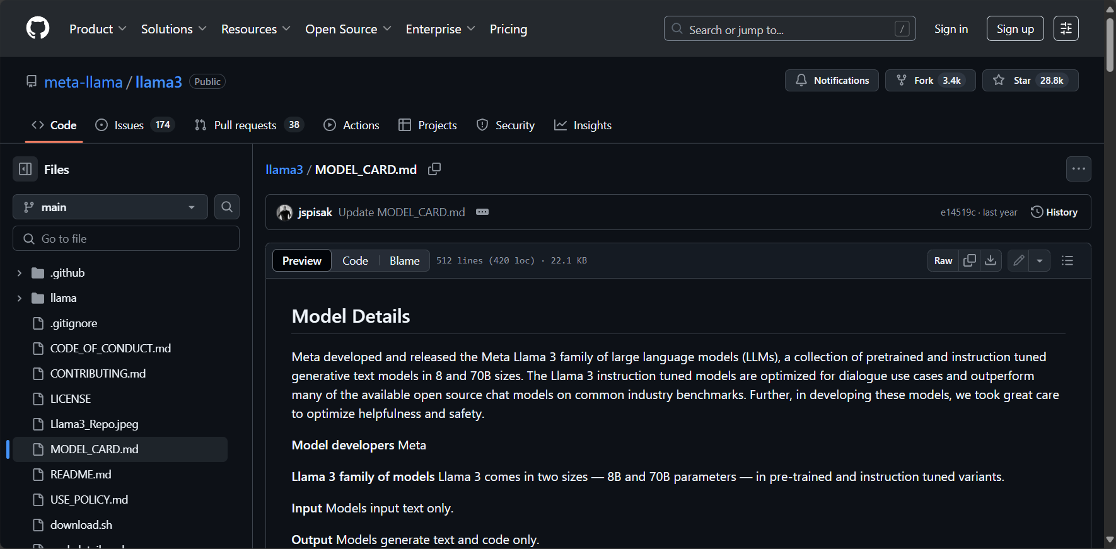The image size is (1116, 549).
Task: Open the Enterprise menu
Action: pyautogui.click(x=441, y=29)
